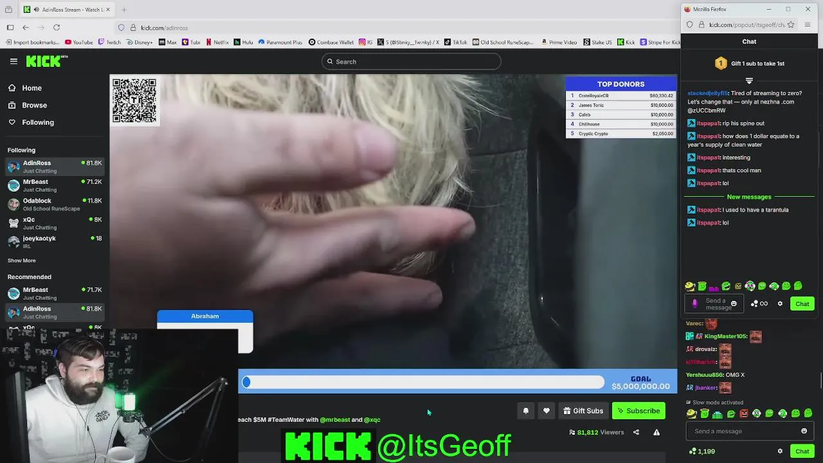Click the Abraham name label overlay

coord(204,316)
